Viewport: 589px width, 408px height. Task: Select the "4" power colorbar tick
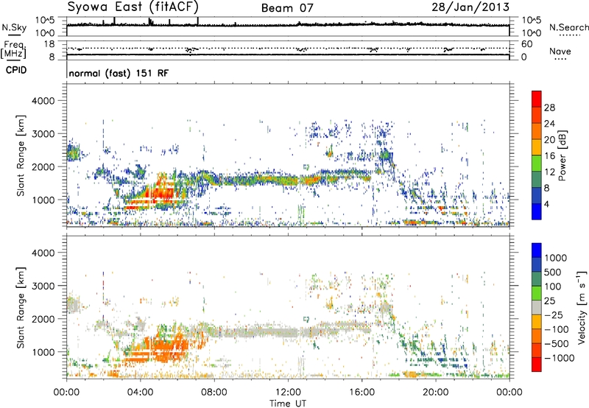(546, 204)
